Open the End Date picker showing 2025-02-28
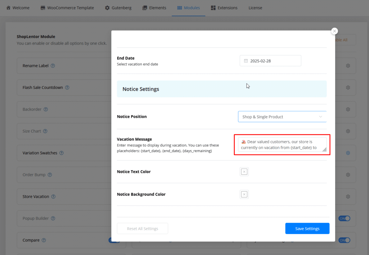The height and width of the screenshot is (255, 369). 270,61
